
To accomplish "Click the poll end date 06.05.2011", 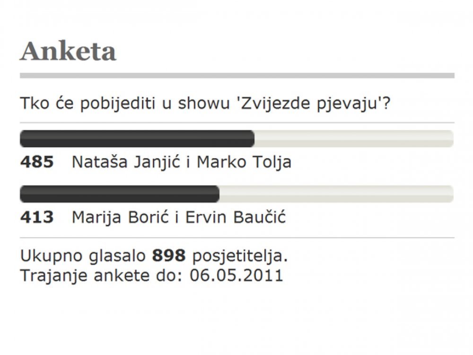I will (x=236, y=275).
